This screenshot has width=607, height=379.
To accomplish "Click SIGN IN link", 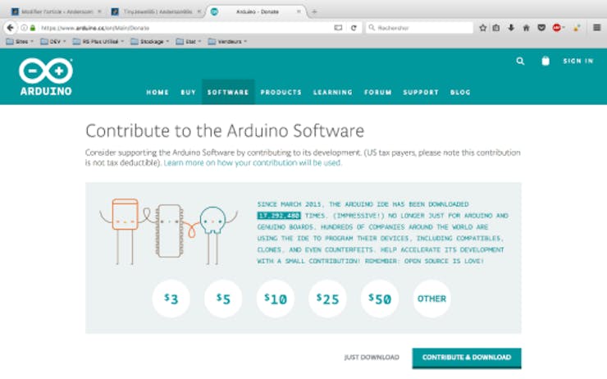I will (x=578, y=61).
